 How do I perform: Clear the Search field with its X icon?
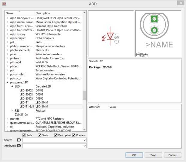point(19,140)
